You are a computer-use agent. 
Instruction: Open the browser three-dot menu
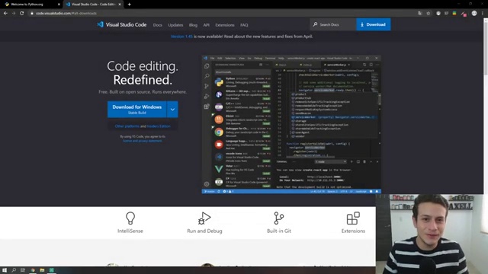(483, 13)
